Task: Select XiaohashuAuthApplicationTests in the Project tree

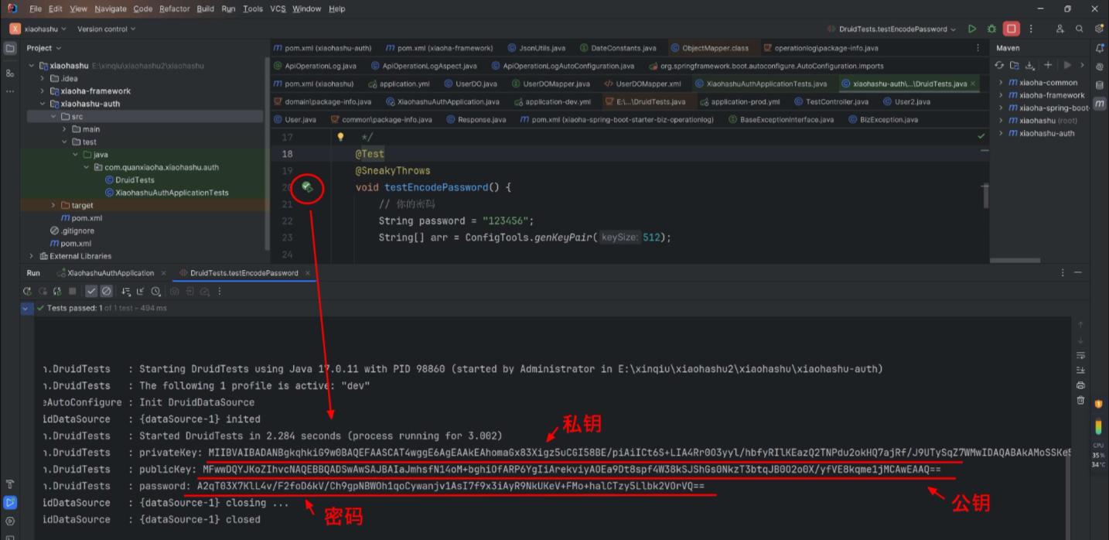Action: coord(172,193)
